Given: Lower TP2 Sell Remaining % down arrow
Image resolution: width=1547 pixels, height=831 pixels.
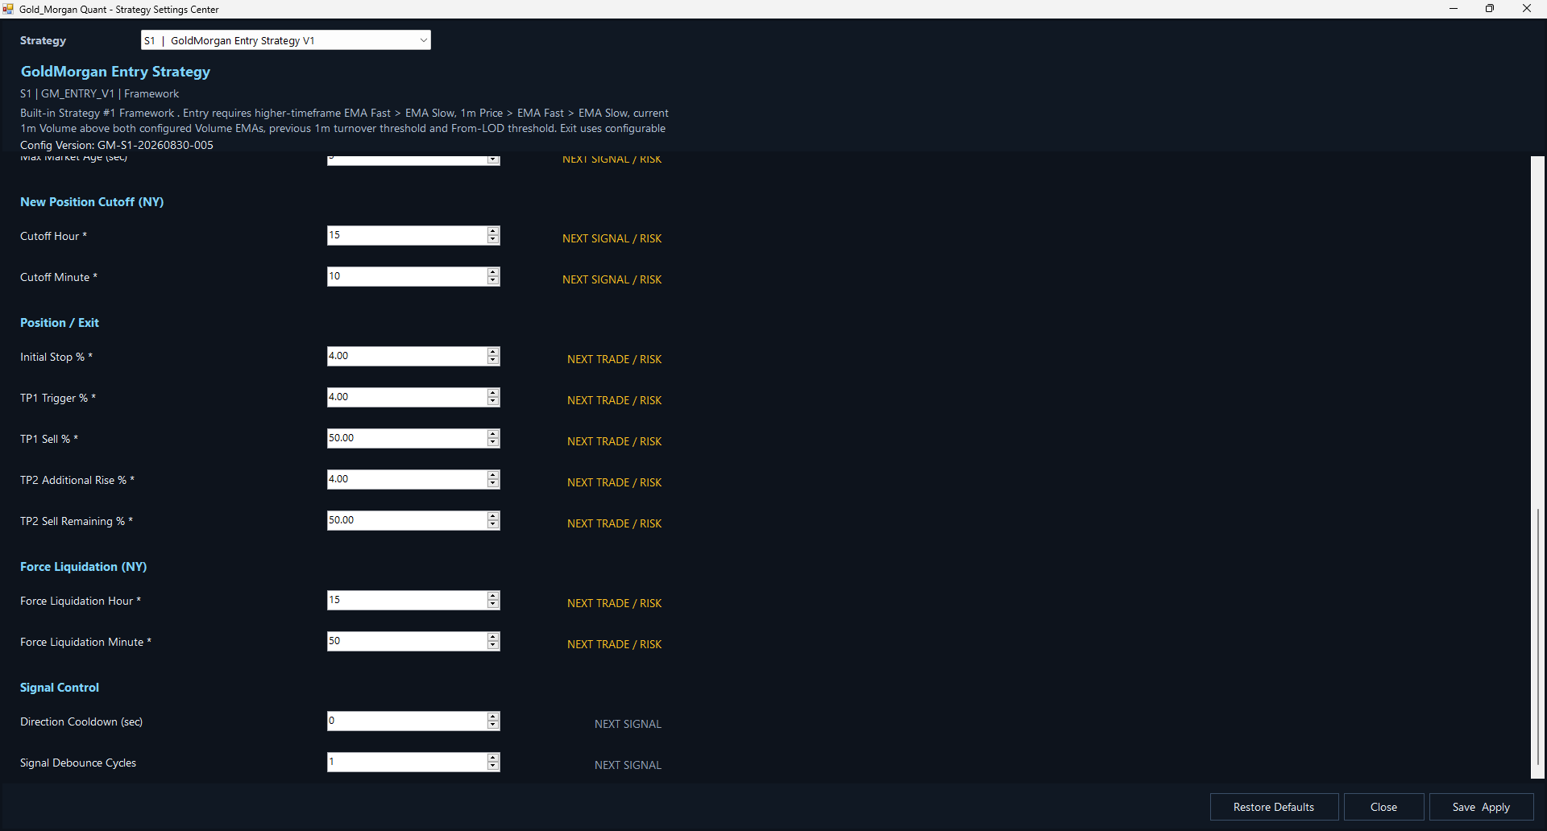Looking at the screenshot, I should pyautogui.click(x=493, y=525).
